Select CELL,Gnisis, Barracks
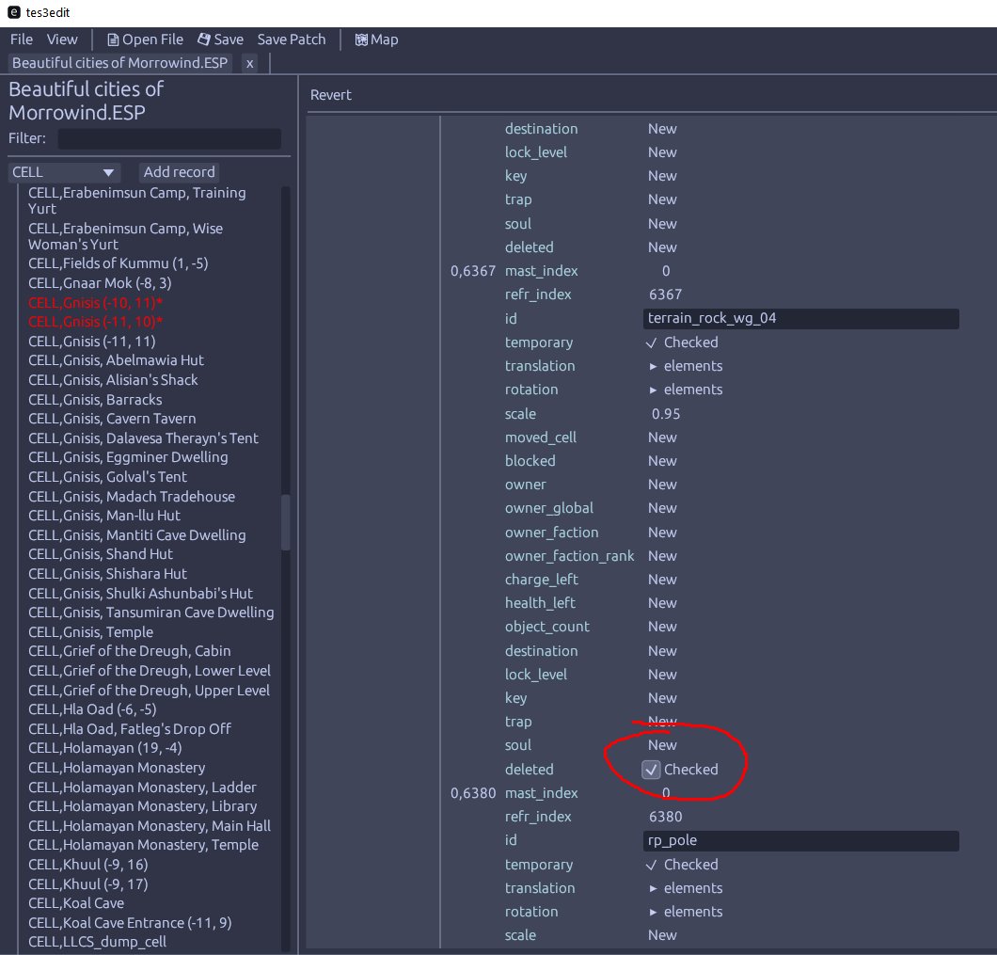Screen dimensions: 997x955 click(x=95, y=400)
